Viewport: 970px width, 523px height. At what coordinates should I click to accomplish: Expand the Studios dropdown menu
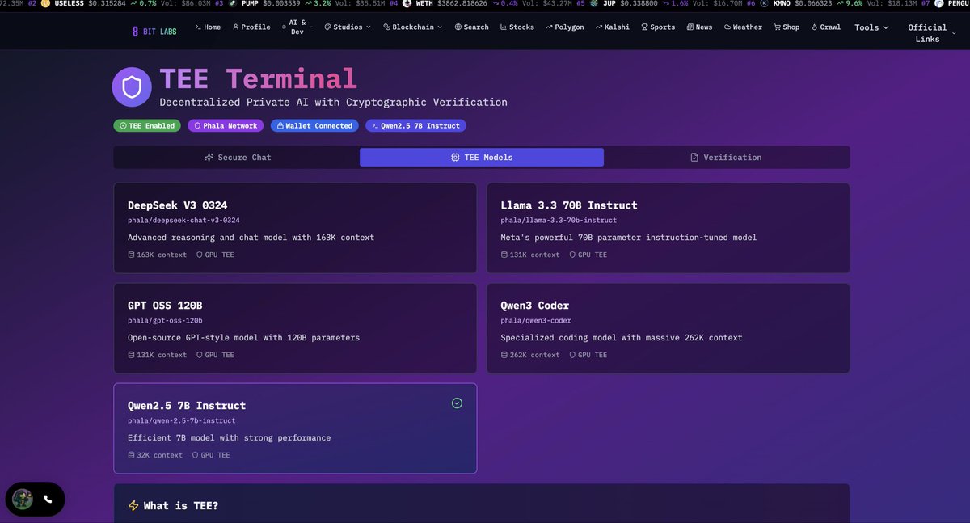pos(348,27)
